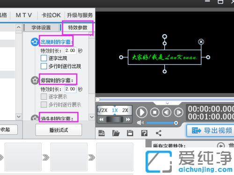Screen dimensions: 234x175
Task: Click the star icon beside 消失时的字幕
Action: (x=35, y=118)
